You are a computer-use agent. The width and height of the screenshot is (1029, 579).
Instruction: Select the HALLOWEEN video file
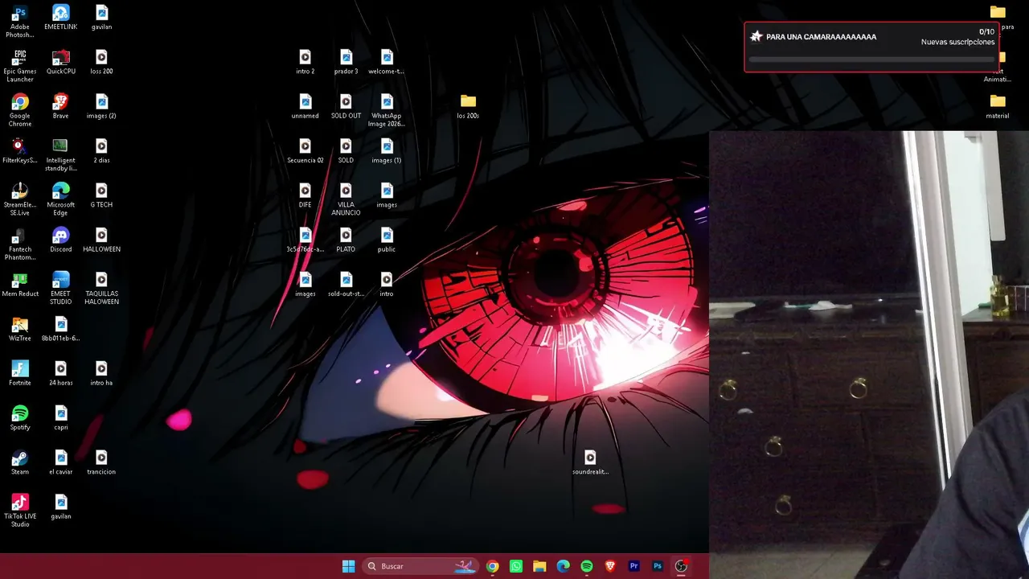pos(101,240)
